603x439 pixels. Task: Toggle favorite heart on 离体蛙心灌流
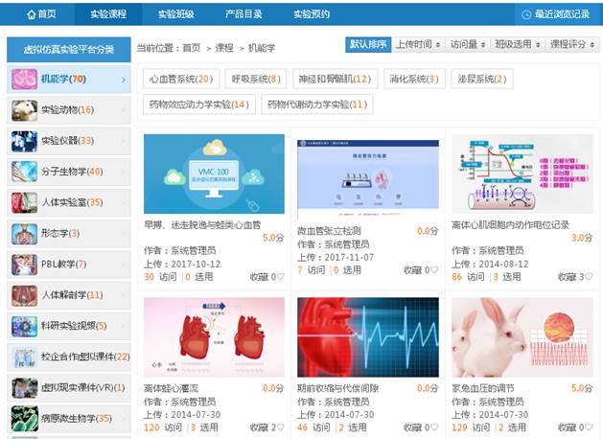280,428
